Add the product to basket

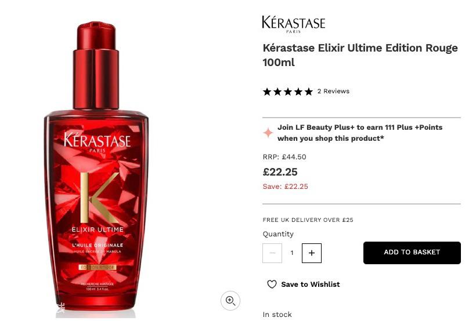(412, 253)
